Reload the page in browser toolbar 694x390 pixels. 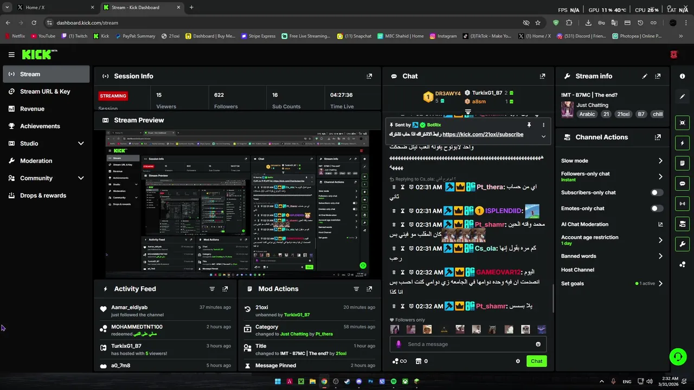34,23
